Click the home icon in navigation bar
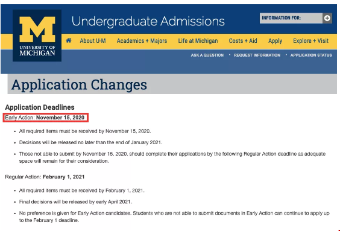Viewport: 340px width, 231px height. (x=69, y=40)
